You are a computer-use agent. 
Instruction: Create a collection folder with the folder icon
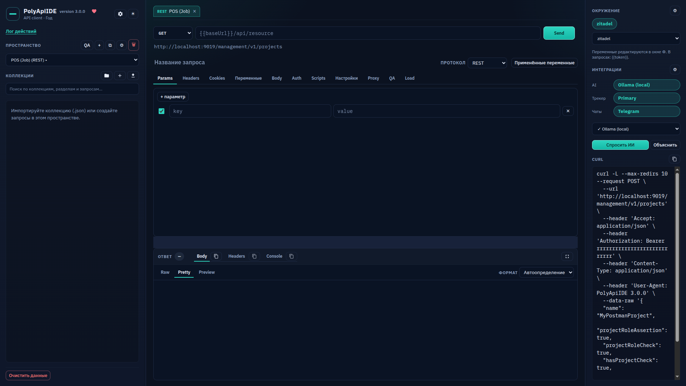106,76
